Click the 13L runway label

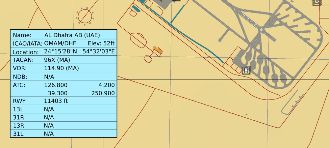pyautogui.click(x=18, y=109)
